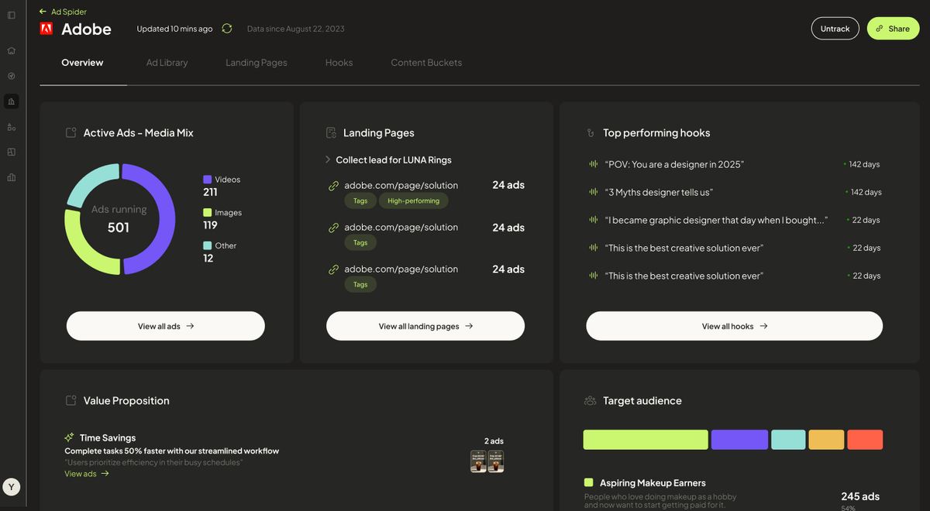The width and height of the screenshot is (930, 511).
Task: Click View all landing pages button
Action: [425, 326]
